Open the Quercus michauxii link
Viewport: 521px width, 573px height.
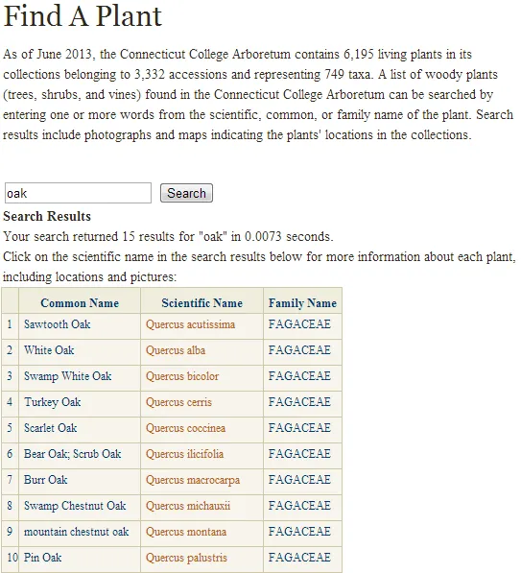(188, 506)
